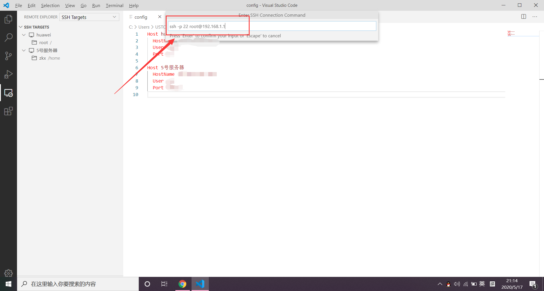544x291 pixels.
Task: Open the Help menu
Action: tap(134, 5)
